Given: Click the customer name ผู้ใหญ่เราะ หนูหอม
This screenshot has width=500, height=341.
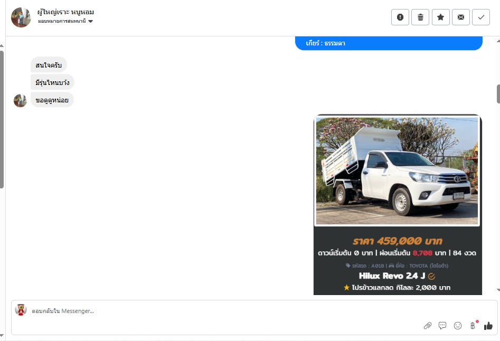Looking at the screenshot, I should click(65, 12).
